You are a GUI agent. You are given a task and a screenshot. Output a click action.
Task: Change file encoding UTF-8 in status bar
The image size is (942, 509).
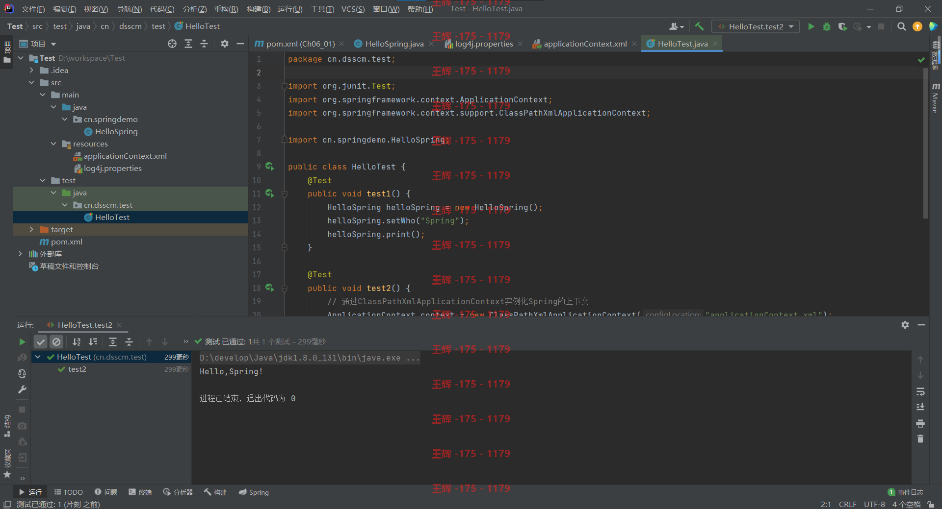[874, 504]
